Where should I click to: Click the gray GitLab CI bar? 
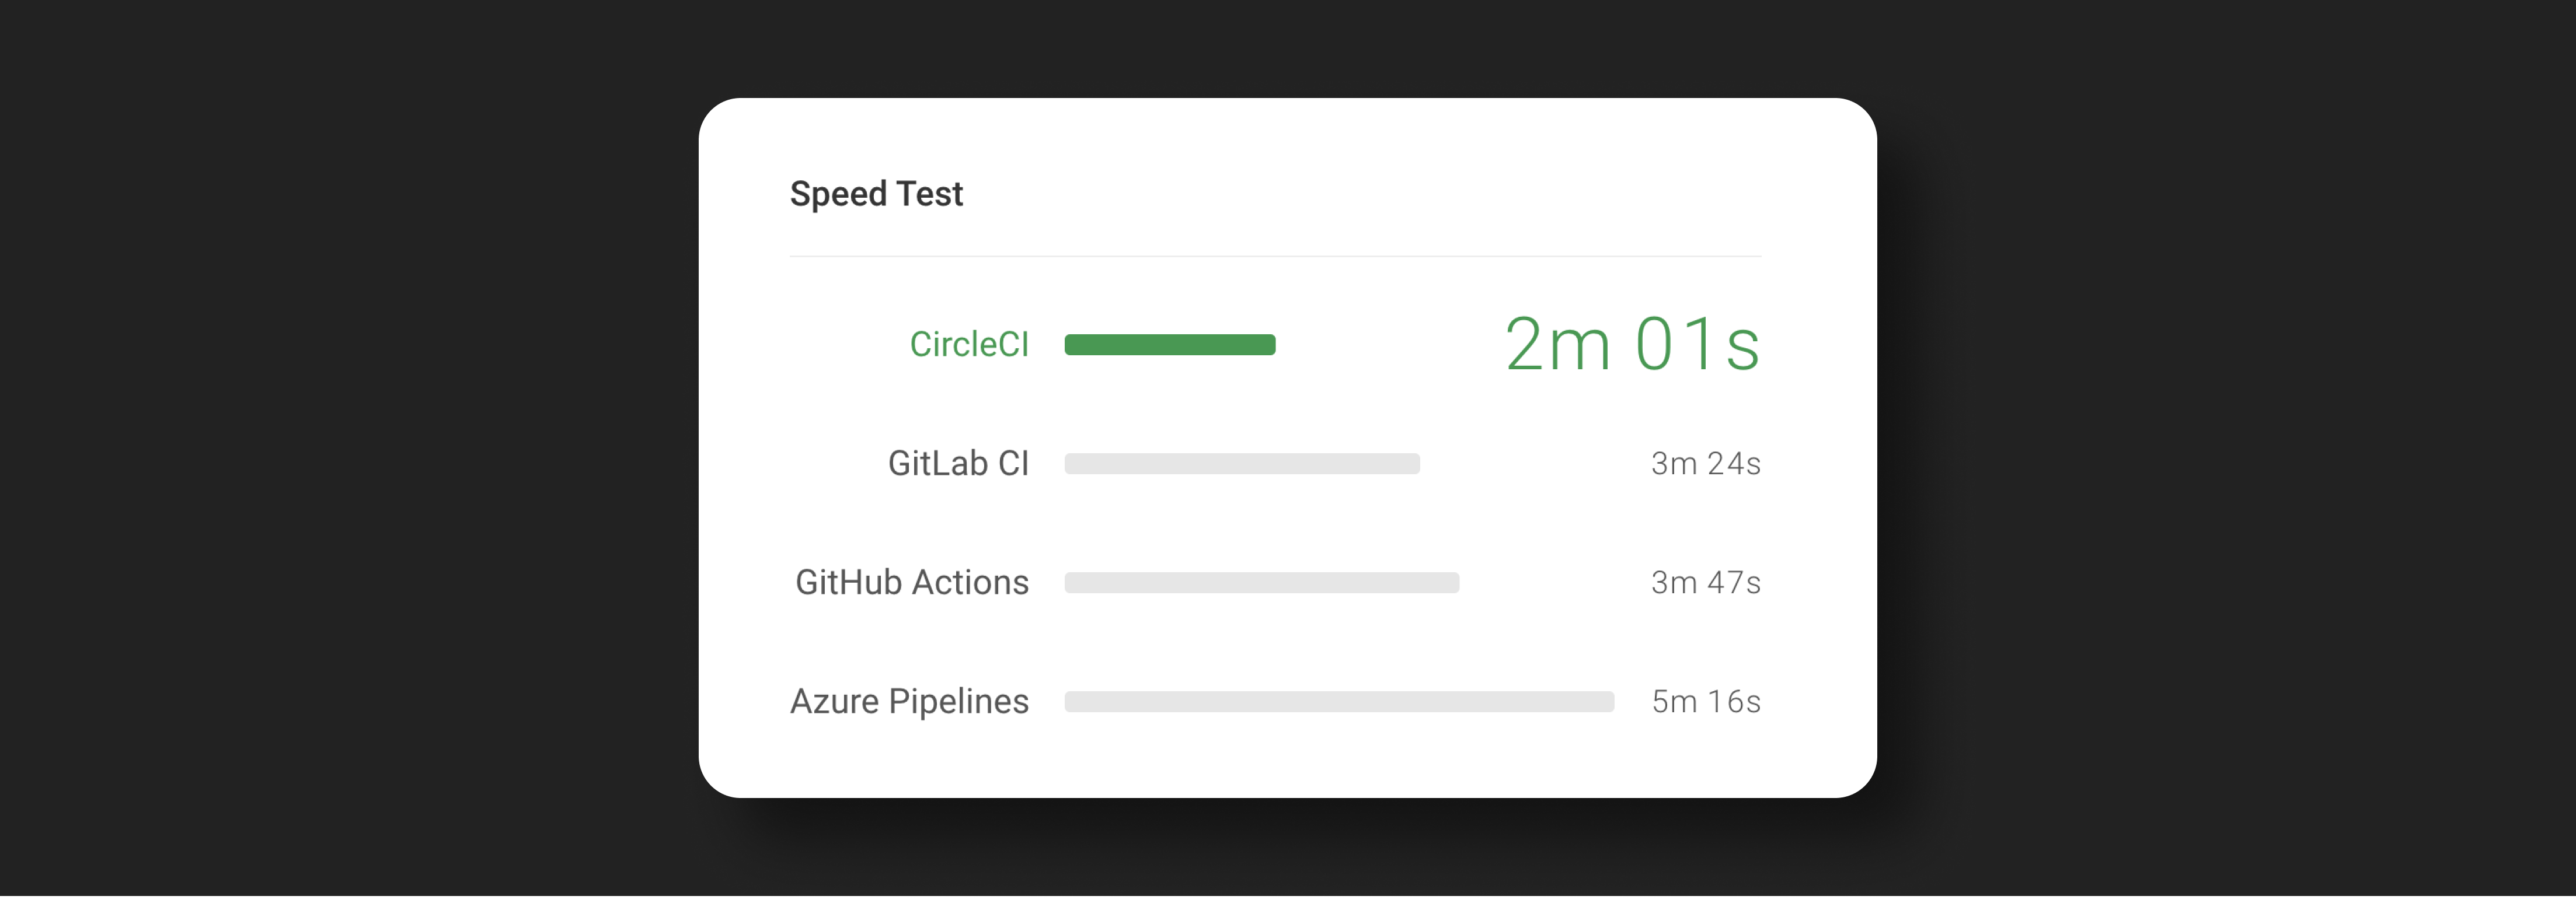click(x=1241, y=464)
